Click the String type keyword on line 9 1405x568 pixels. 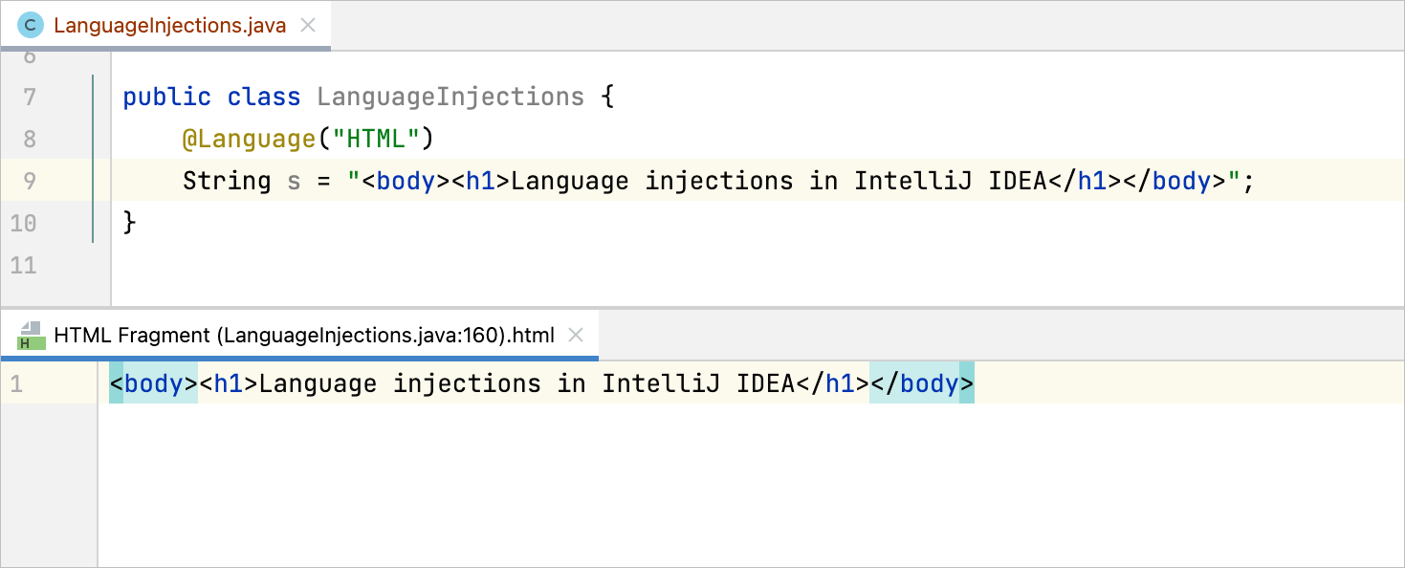tap(227, 181)
